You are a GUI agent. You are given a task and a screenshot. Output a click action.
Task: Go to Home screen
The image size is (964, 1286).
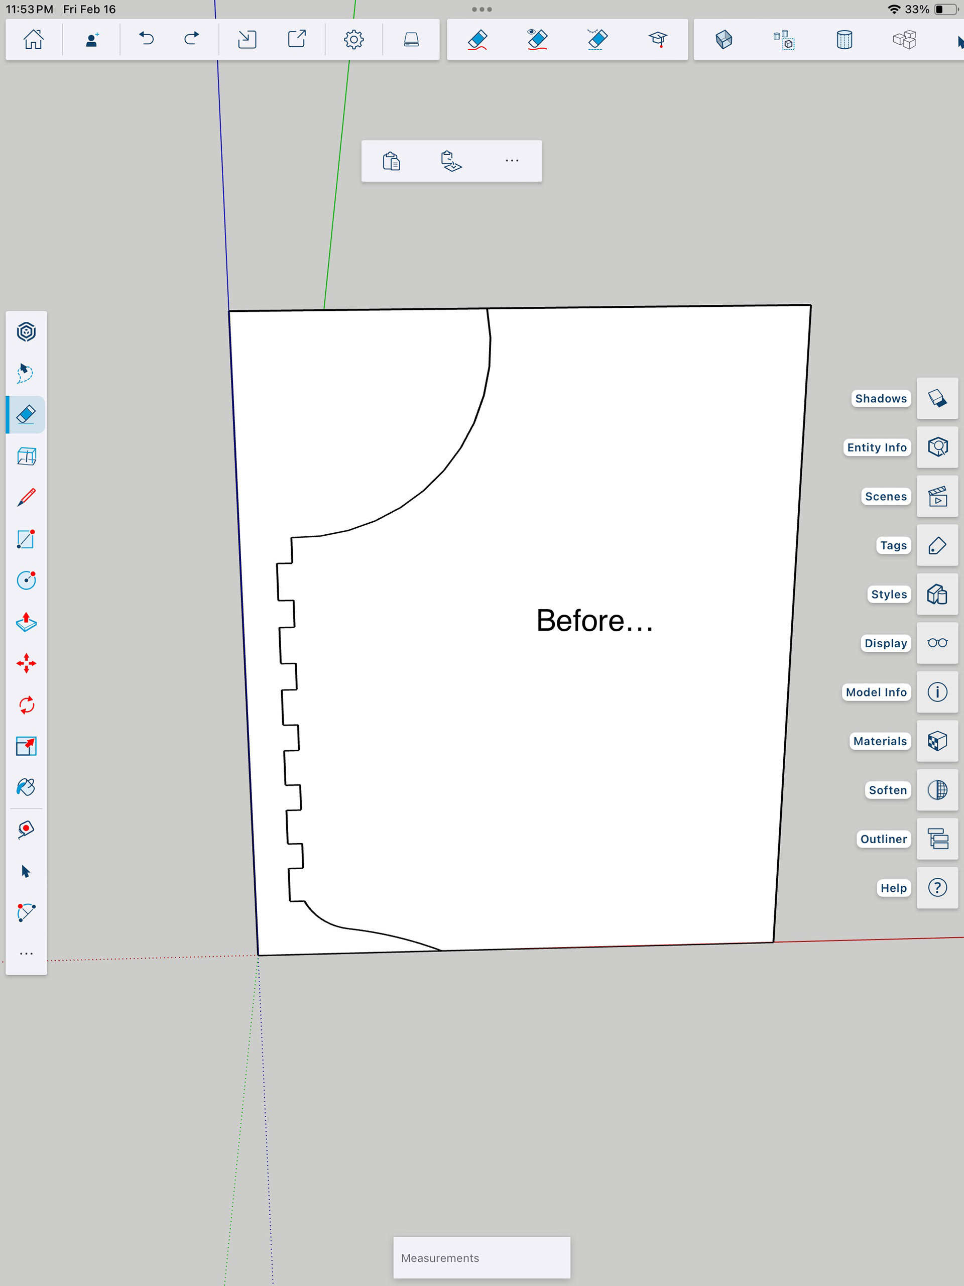coord(33,40)
